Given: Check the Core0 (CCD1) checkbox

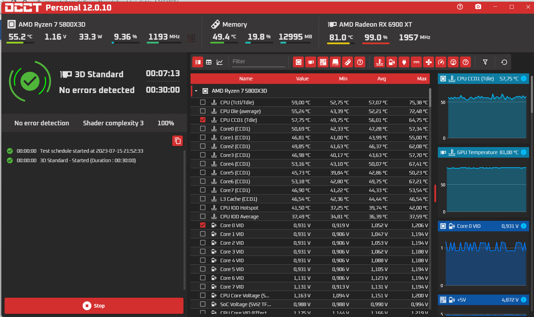Looking at the screenshot, I should [x=203, y=128].
